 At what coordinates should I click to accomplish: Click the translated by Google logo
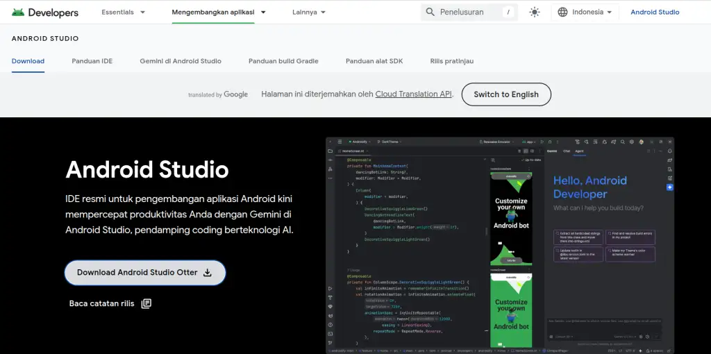[218, 94]
